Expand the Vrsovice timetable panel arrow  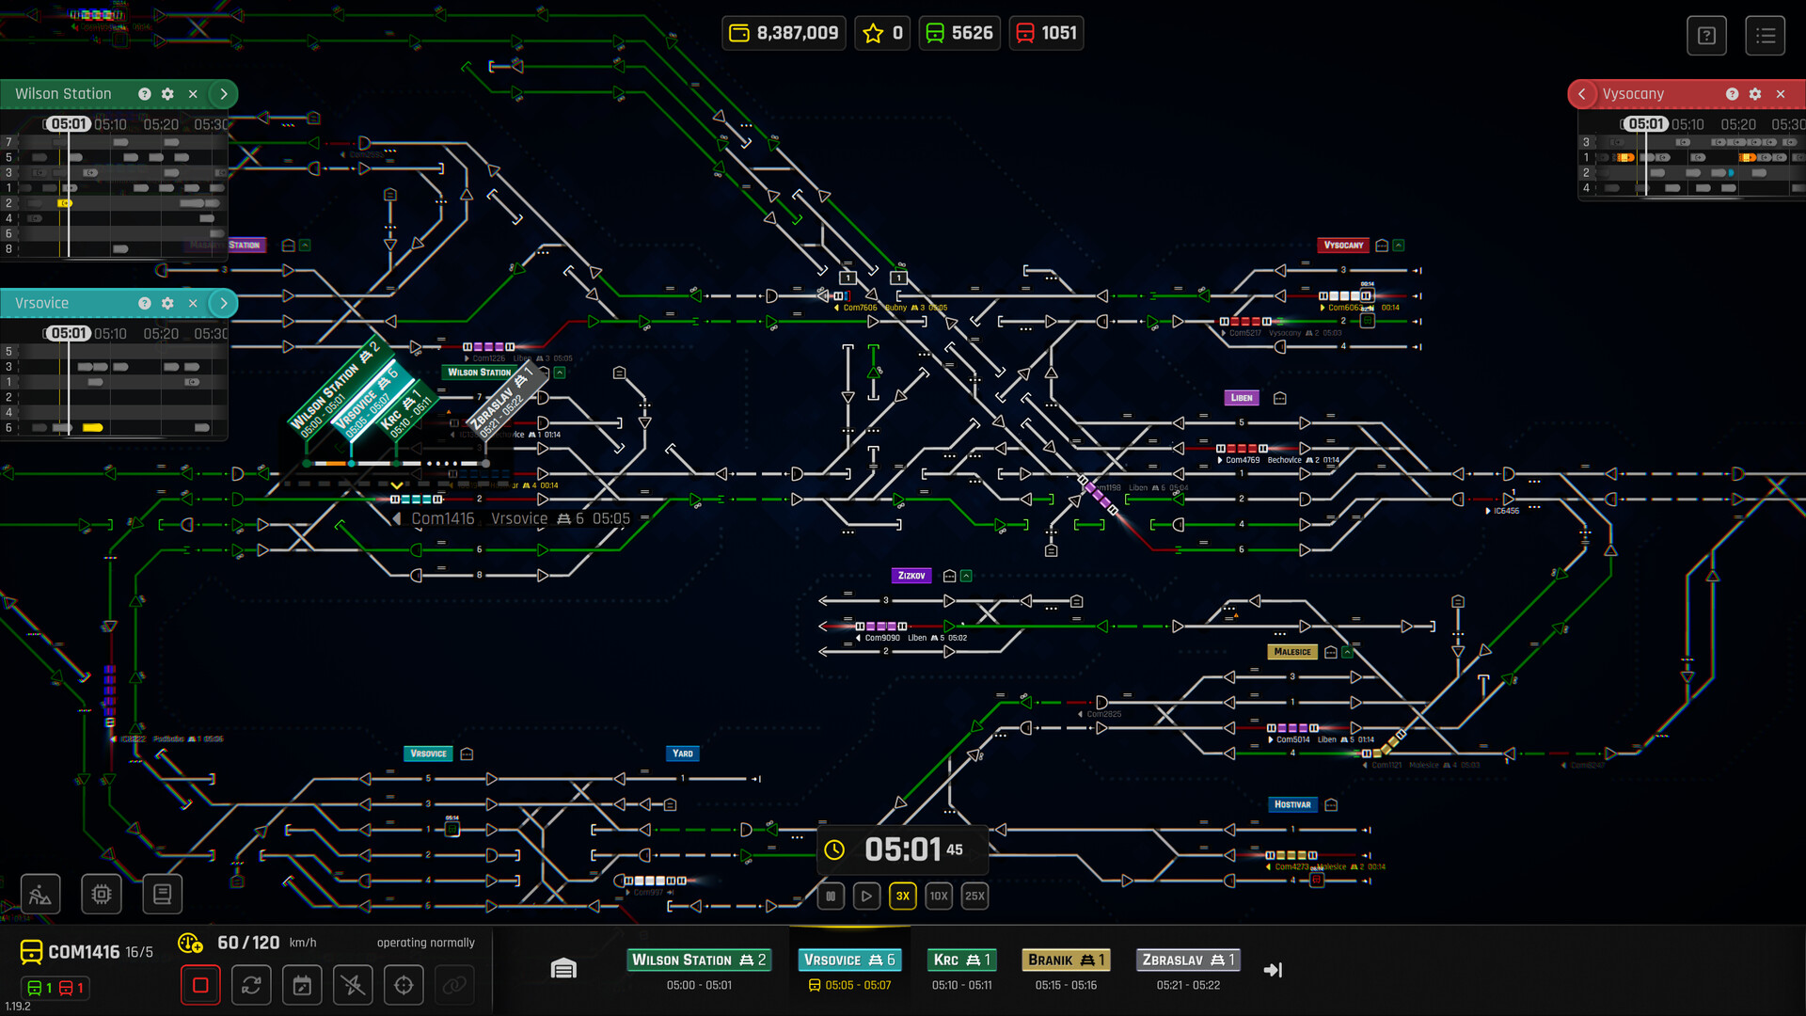click(x=223, y=303)
